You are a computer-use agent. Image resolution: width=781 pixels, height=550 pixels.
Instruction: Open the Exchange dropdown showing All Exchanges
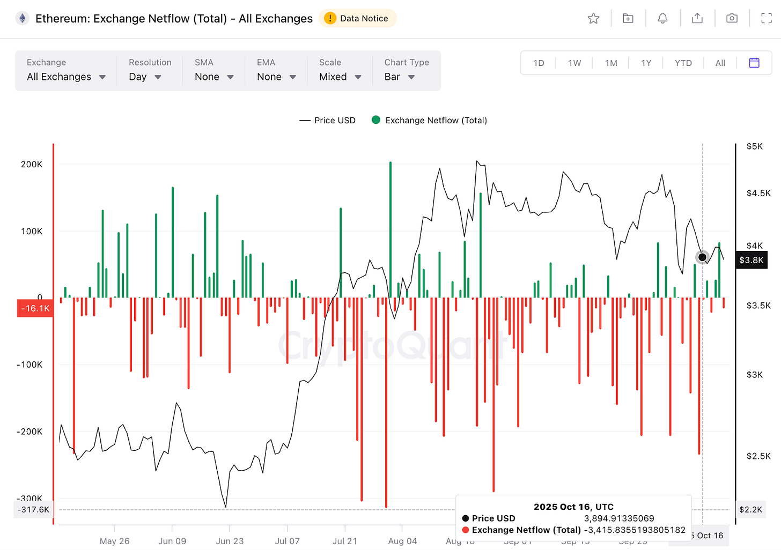click(x=66, y=77)
